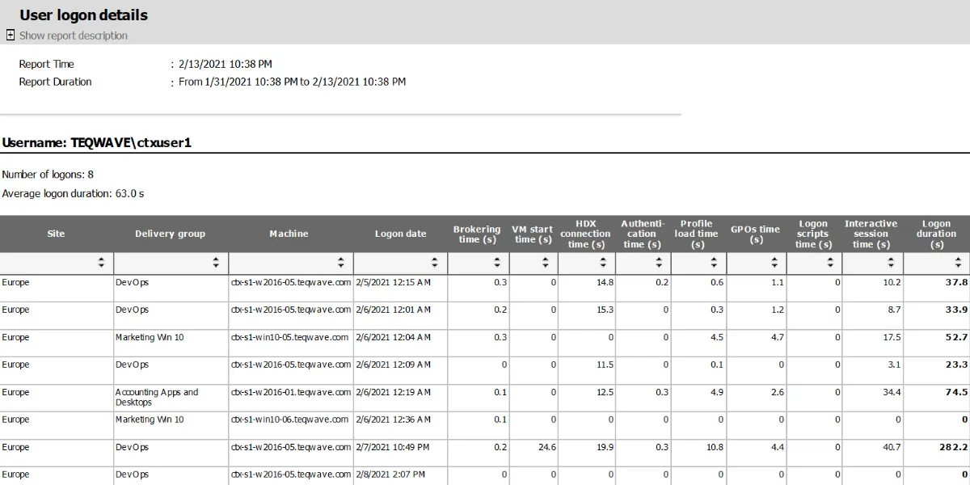Sort by the Delivery group column arrows
Image resolution: width=970 pixels, height=485 pixels.
(x=216, y=263)
